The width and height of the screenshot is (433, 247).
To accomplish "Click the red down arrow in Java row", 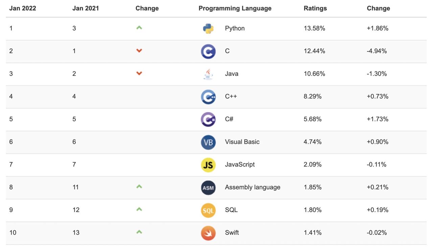I will pyautogui.click(x=139, y=74).
